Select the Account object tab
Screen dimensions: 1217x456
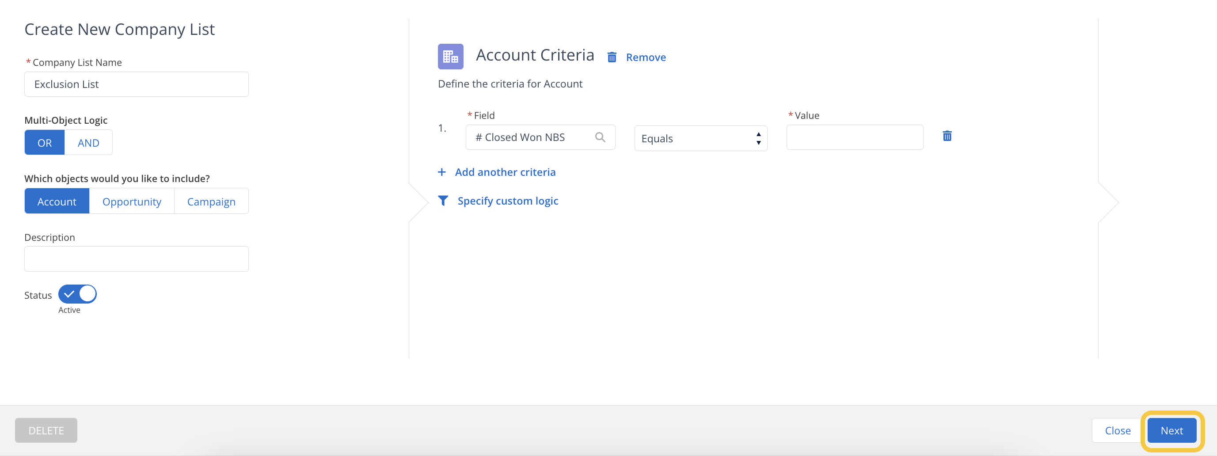tap(57, 201)
